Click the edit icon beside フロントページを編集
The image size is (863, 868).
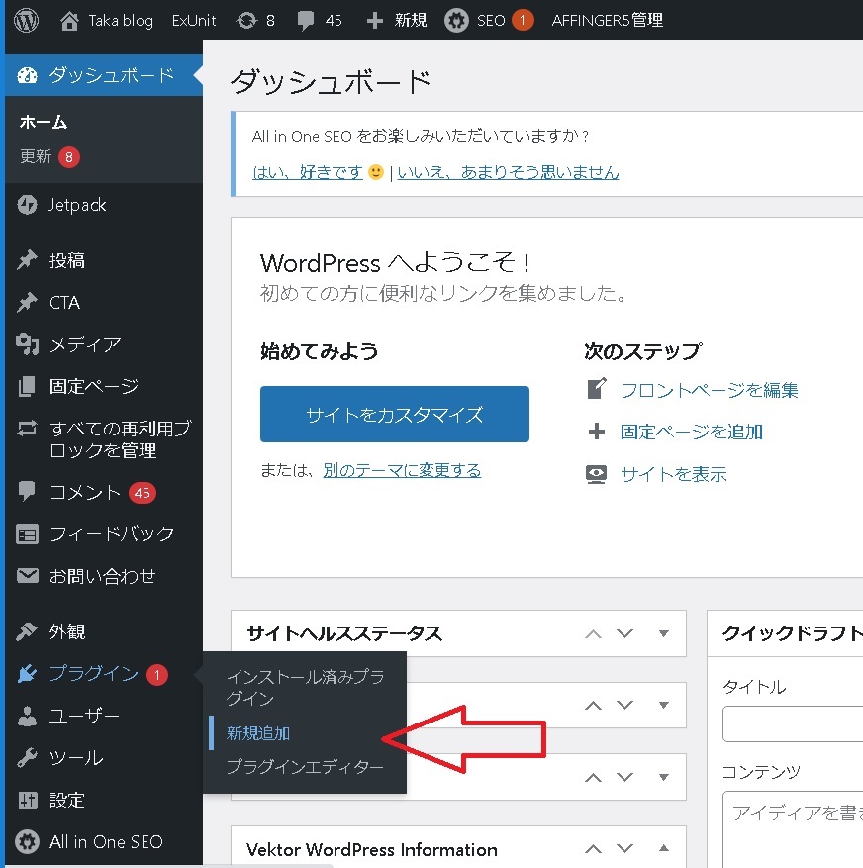(596, 389)
